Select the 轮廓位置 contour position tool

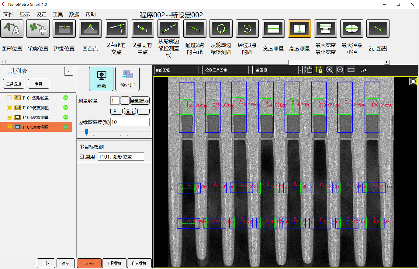pos(38,29)
